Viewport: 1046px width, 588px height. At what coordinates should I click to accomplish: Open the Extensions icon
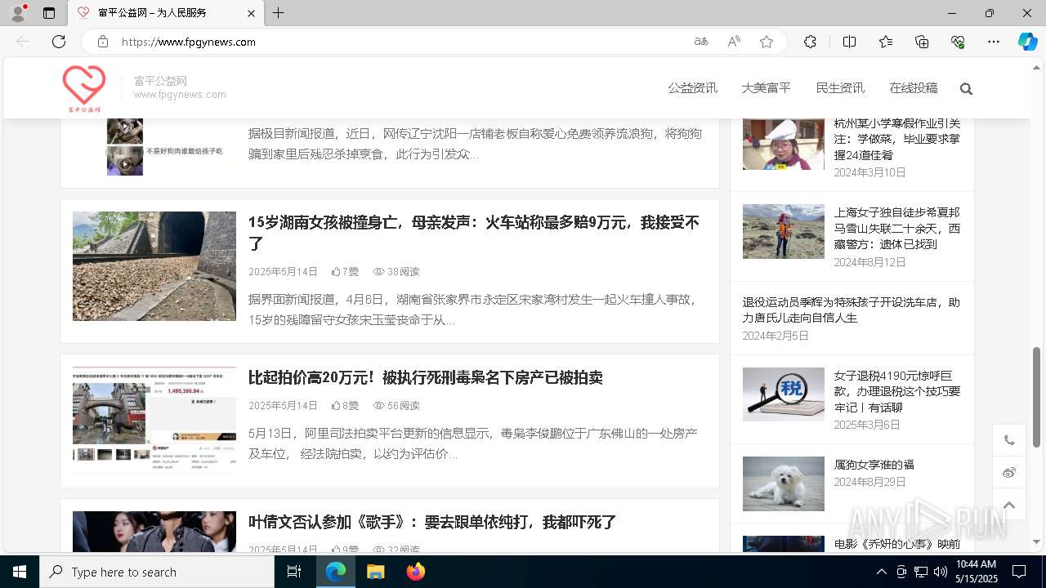(x=810, y=42)
